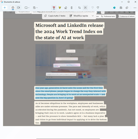Click the captured browser URL text
Screen dimensions: 138x139
63,12
